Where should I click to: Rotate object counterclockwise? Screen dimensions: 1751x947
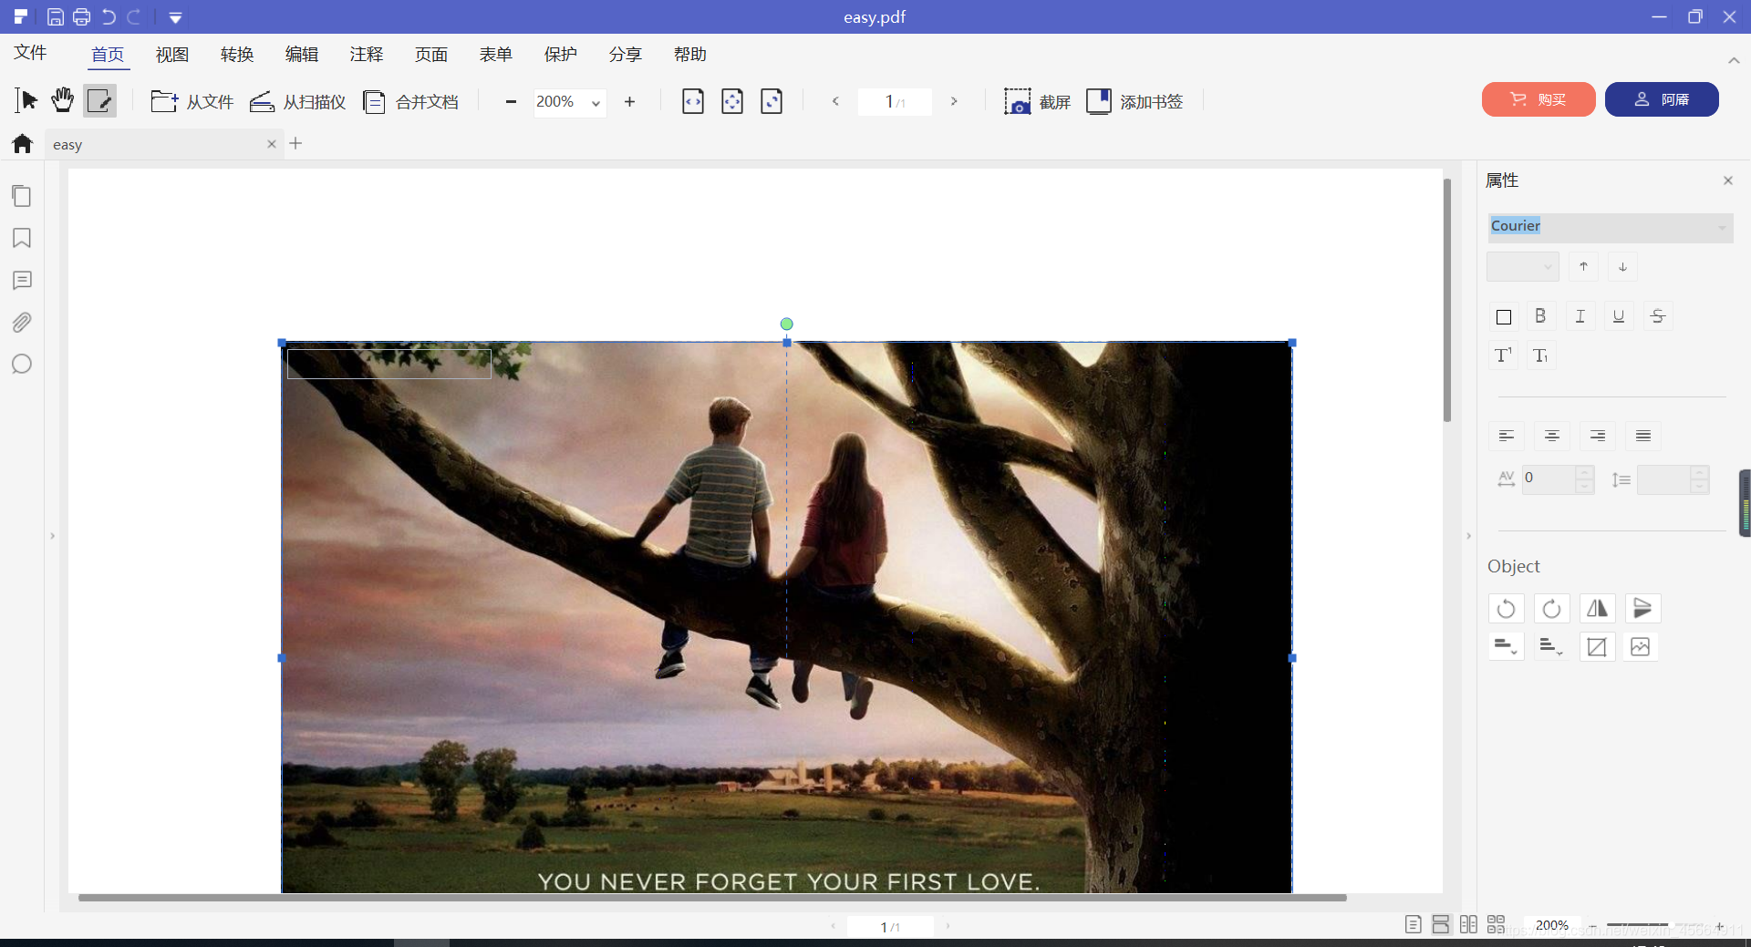tap(1507, 608)
